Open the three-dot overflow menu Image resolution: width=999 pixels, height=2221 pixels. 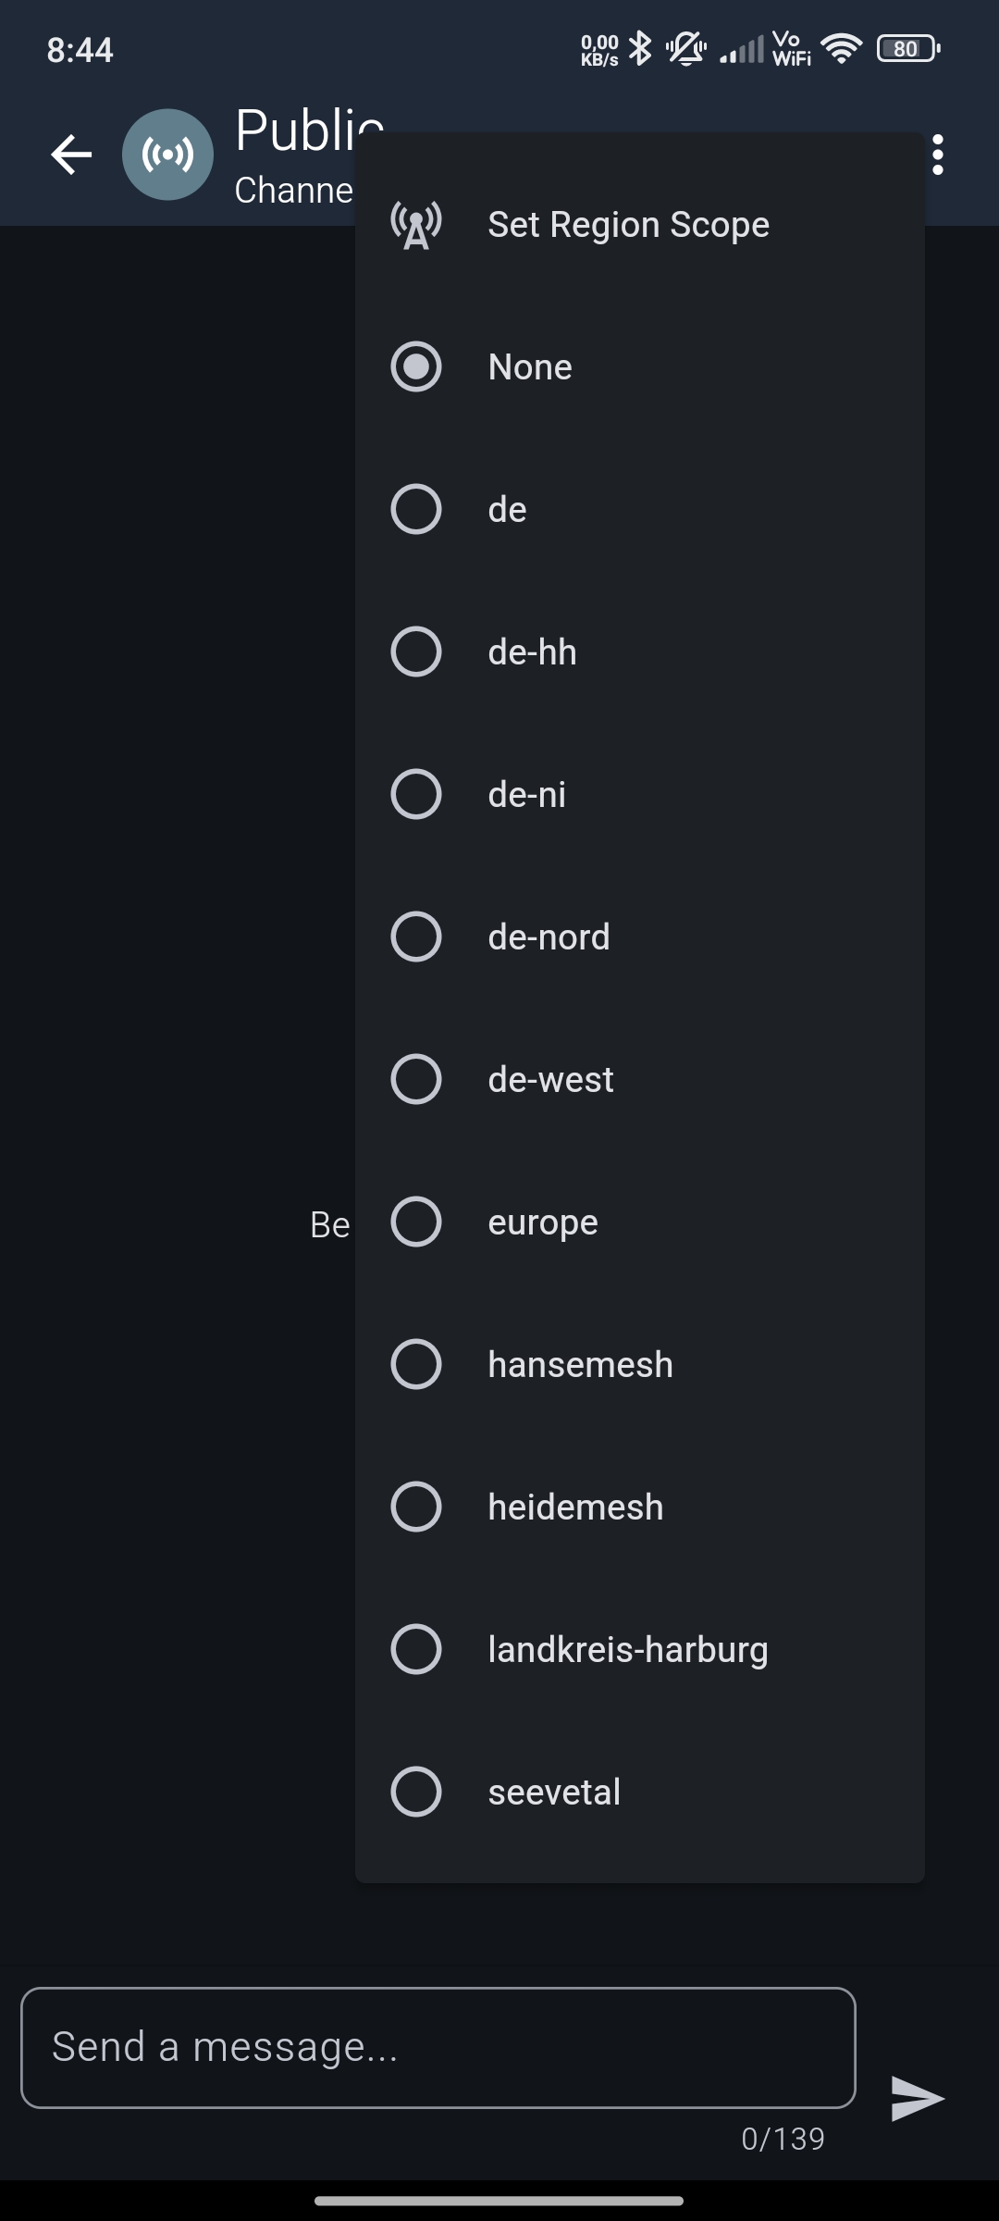coord(938,155)
